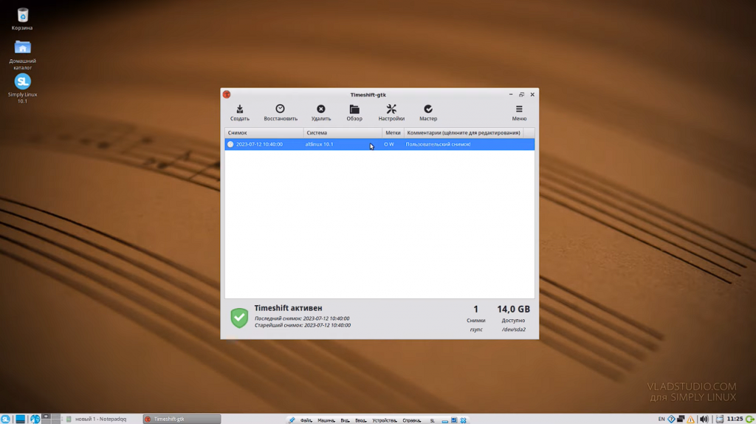The image size is (756, 424).
Task: Click the workspace switcher pager
Action: point(51,419)
